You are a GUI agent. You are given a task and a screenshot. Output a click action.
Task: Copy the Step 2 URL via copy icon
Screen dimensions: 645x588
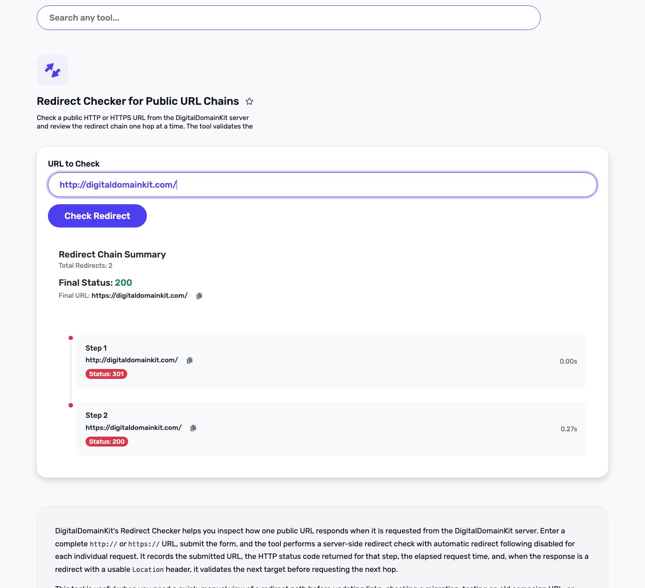(193, 428)
